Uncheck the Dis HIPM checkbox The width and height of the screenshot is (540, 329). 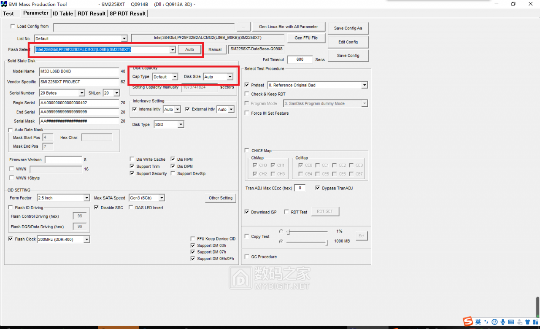pyautogui.click(x=173, y=159)
